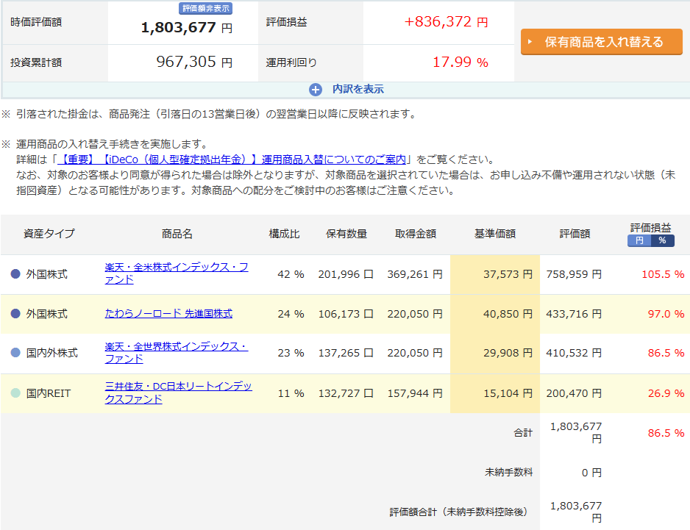690x530 pixels.
Task: Switch 評価損益 display to 円
Action: (639, 240)
